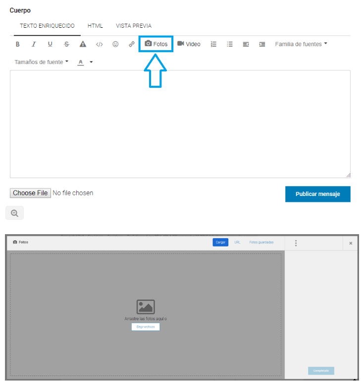Grab the editor resize handle corner
The height and width of the screenshot is (386, 364).
click(x=348, y=175)
